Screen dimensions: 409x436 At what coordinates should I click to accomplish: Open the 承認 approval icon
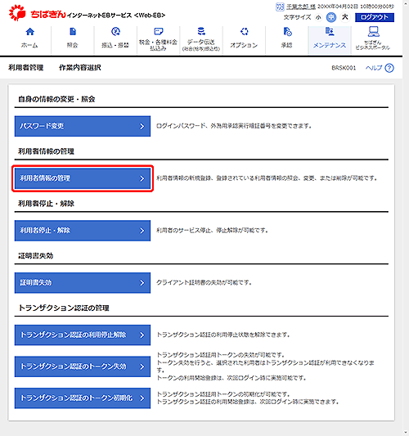pos(287,32)
